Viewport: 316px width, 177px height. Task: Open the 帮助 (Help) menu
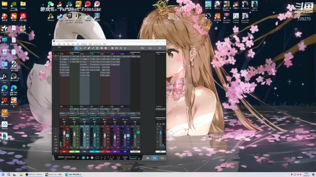(x=104, y=44)
